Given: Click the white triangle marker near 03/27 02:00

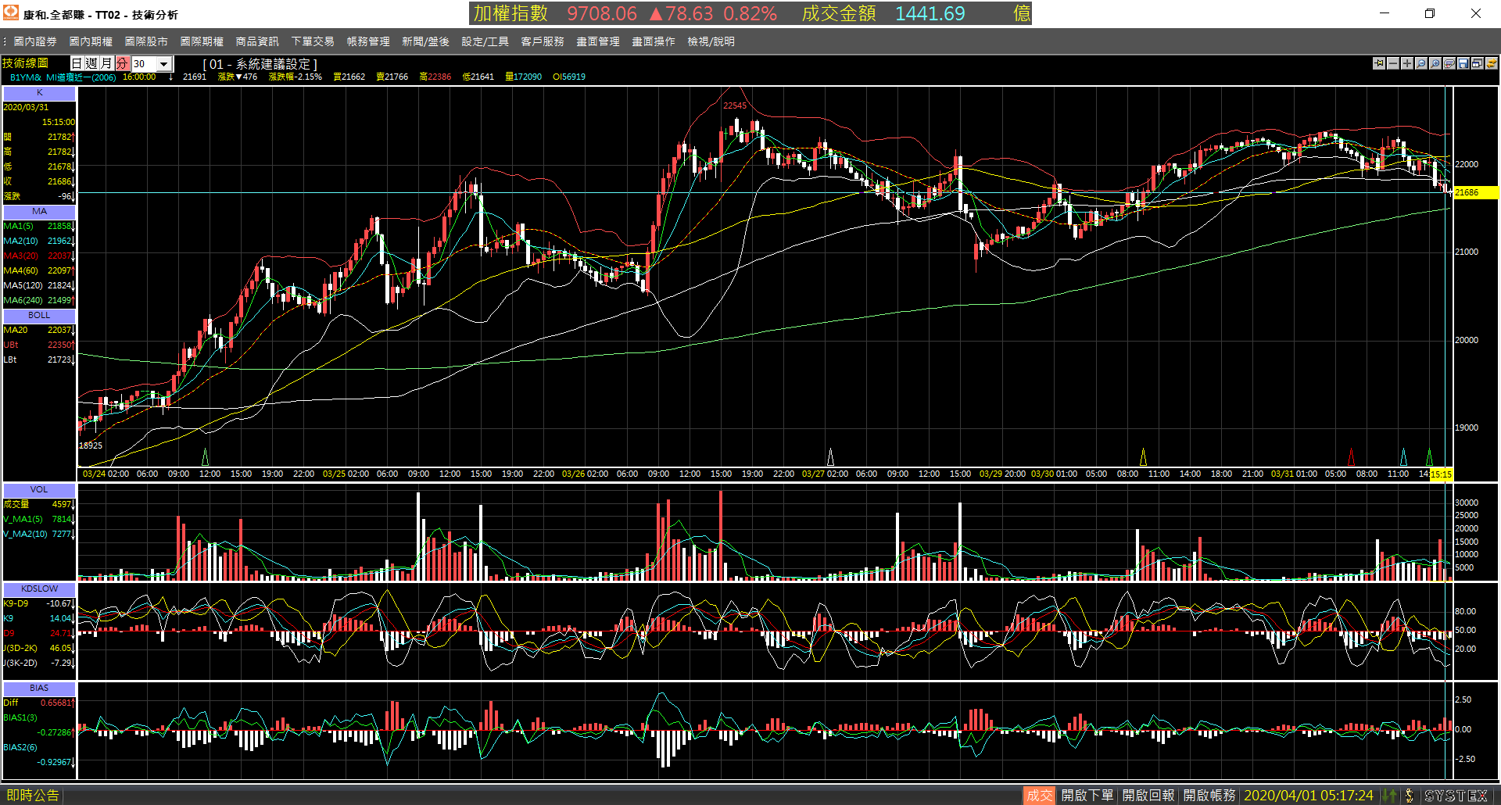Looking at the screenshot, I should [830, 457].
